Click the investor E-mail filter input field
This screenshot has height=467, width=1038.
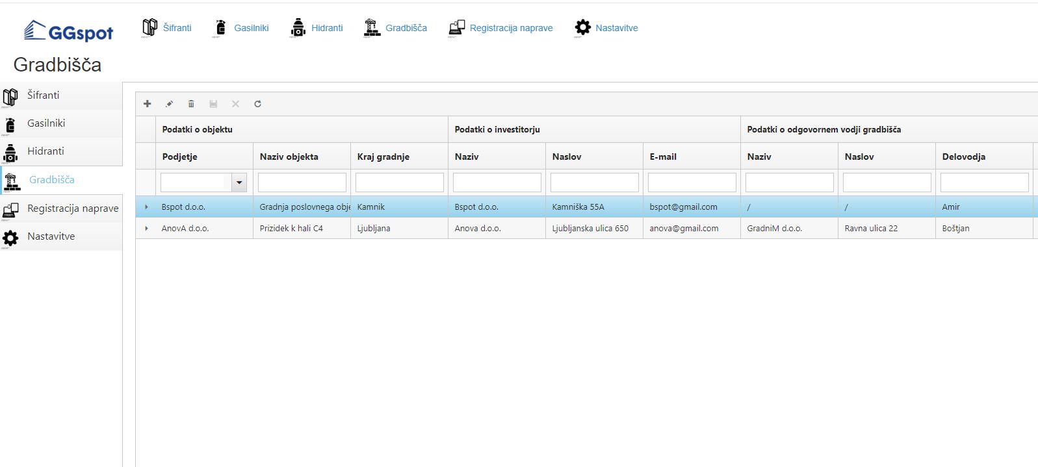(692, 183)
